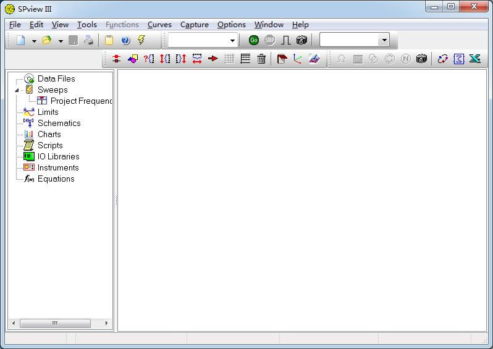Click the camera icon beside the pulse icon
493x349 pixels.
click(x=301, y=40)
